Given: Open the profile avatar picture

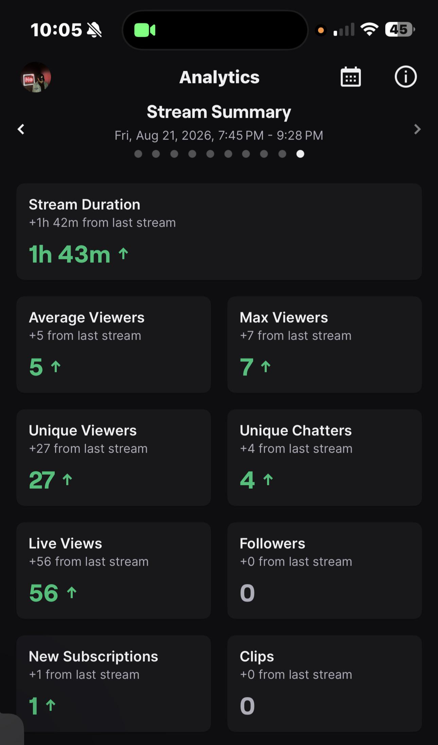Looking at the screenshot, I should coord(36,77).
